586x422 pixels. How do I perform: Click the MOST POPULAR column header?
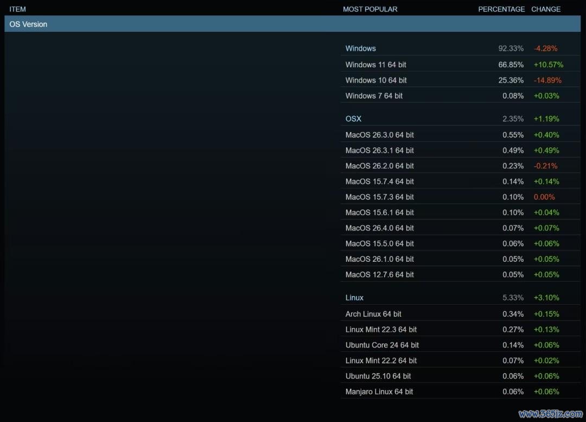click(370, 9)
